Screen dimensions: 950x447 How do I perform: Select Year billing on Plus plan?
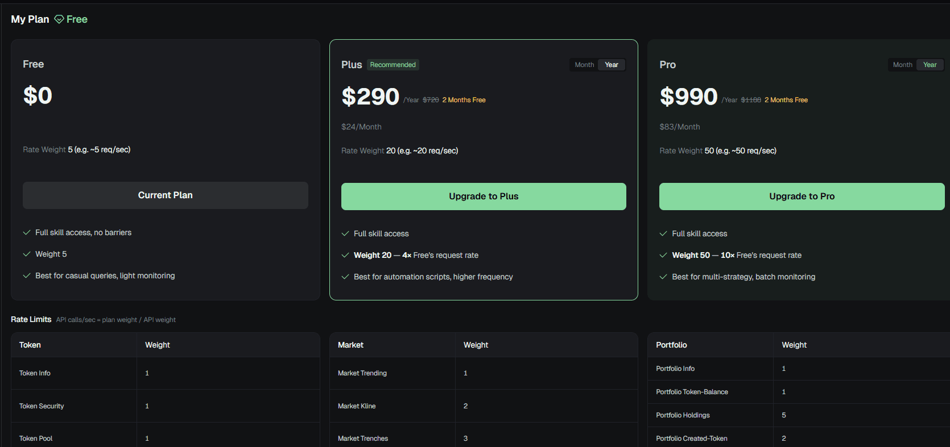(x=612, y=65)
